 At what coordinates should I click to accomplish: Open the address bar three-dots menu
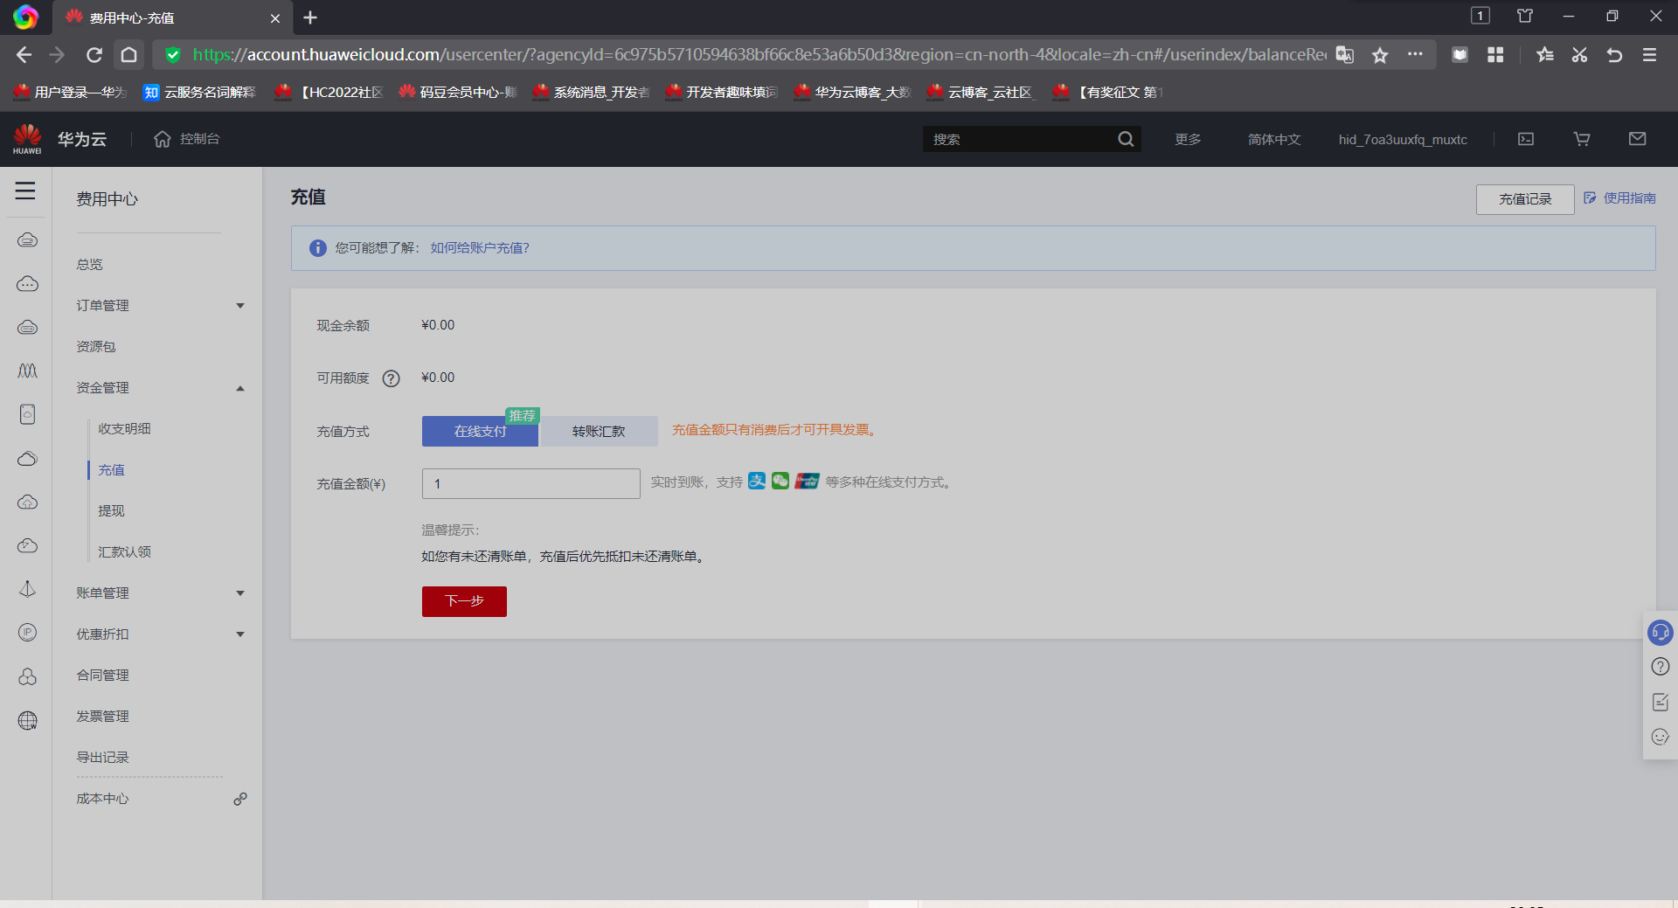click(1415, 54)
